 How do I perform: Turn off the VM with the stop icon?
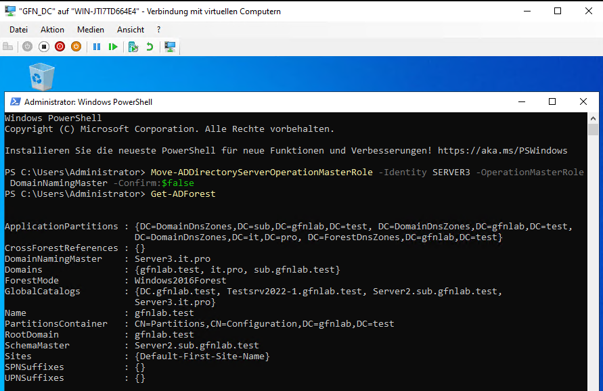click(x=43, y=47)
